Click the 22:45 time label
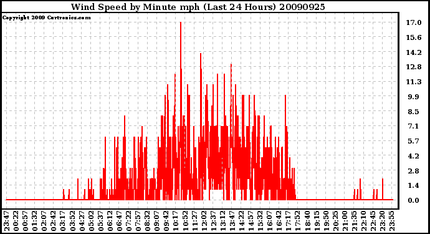Screen dimensions: 430x234 (x=373, y=221)
